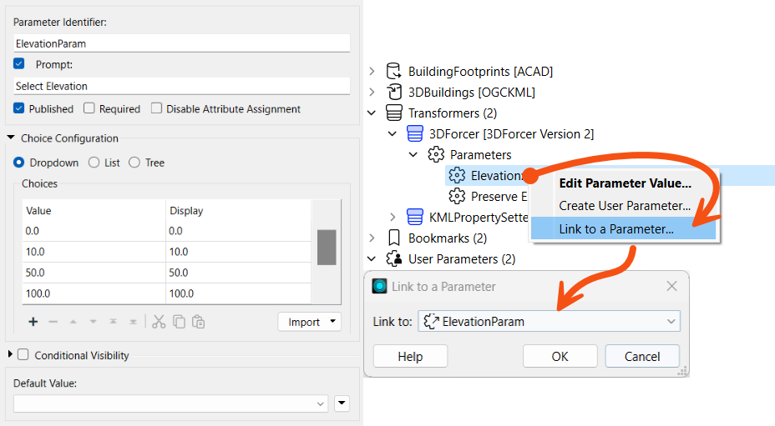
Task: Click the Value column header
Action: pyautogui.click(x=94, y=210)
